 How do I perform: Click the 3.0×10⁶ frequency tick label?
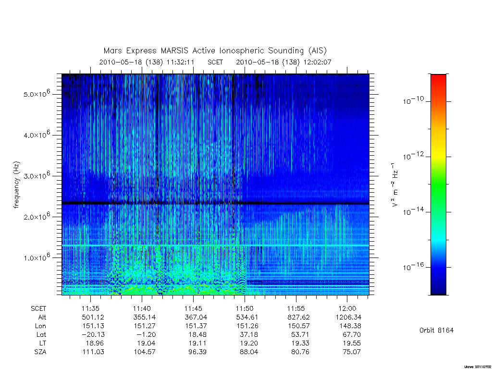tap(37, 175)
